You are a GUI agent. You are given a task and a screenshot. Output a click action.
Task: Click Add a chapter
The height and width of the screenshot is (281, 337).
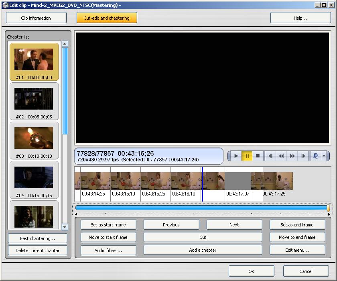203,250
